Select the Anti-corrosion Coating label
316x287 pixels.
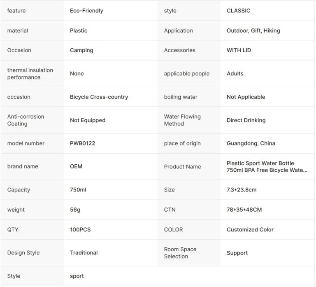click(26, 120)
